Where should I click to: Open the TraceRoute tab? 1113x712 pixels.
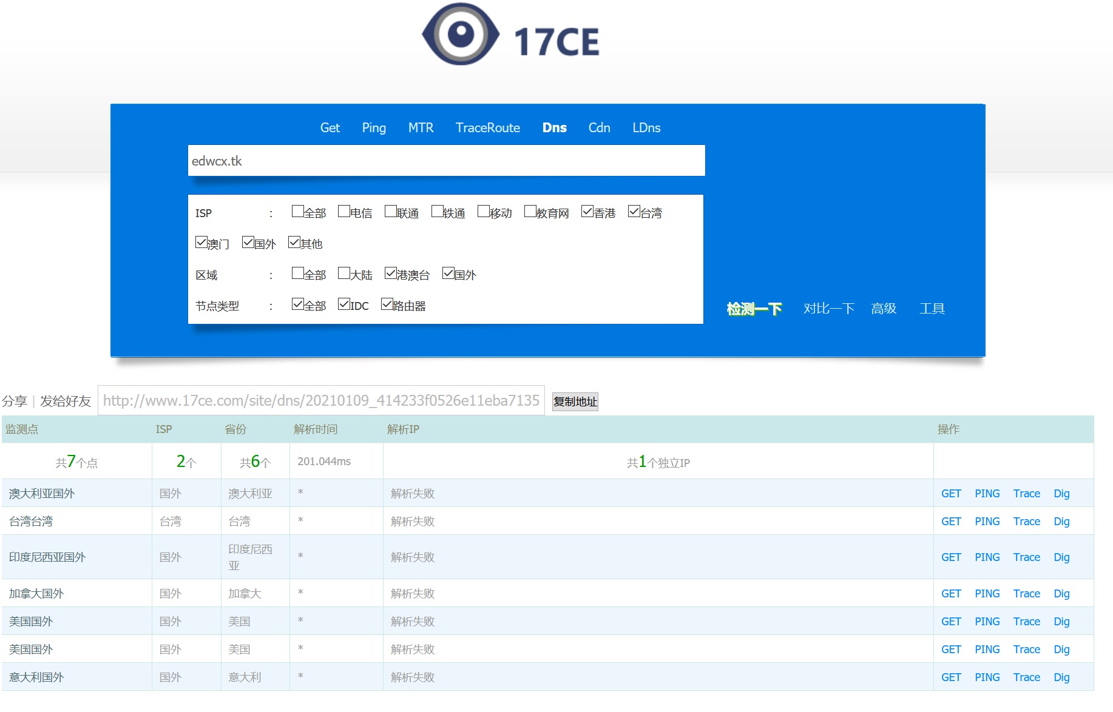coord(487,128)
